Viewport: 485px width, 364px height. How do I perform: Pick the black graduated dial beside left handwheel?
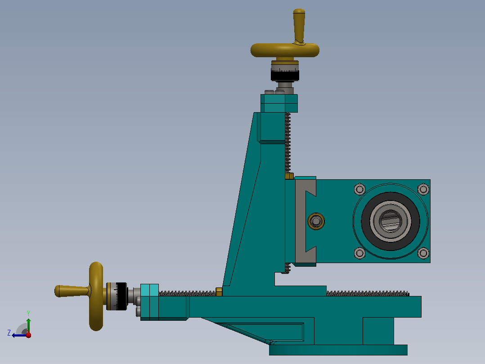pos(121,296)
